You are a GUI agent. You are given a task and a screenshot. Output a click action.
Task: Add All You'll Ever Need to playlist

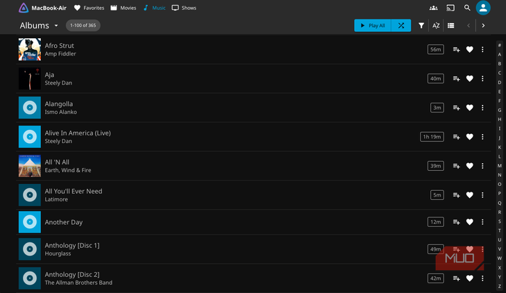click(456, 195)
